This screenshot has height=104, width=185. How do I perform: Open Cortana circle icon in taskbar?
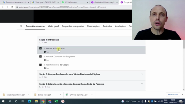click(x=16, y=101)
